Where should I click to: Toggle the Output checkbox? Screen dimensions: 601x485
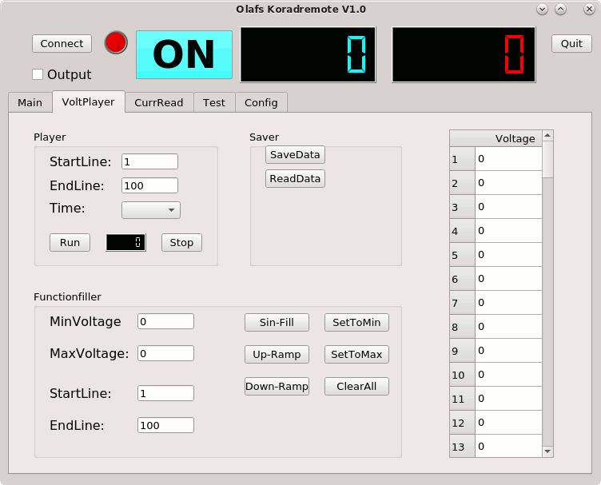coord(38,74)
